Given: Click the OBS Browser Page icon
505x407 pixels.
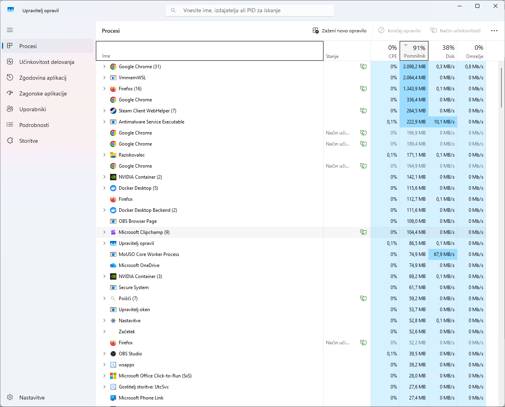Looking at the screenshot, I should click(113, 221).
